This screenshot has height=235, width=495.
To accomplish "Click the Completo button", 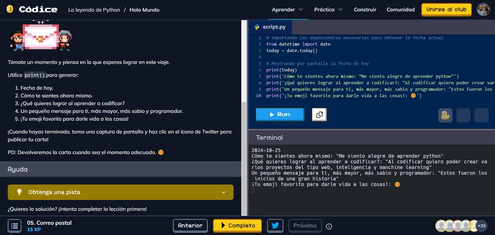I will coord(238,226).
